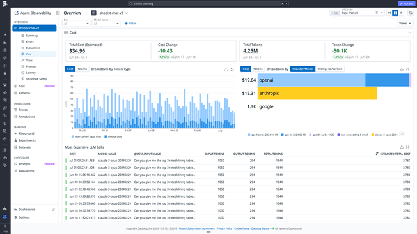Open the Past 1 Week time range dropdown
Image resolution: width=417 pixels, height=234 pixels.
pyautogui.click(x=357, y=13)
